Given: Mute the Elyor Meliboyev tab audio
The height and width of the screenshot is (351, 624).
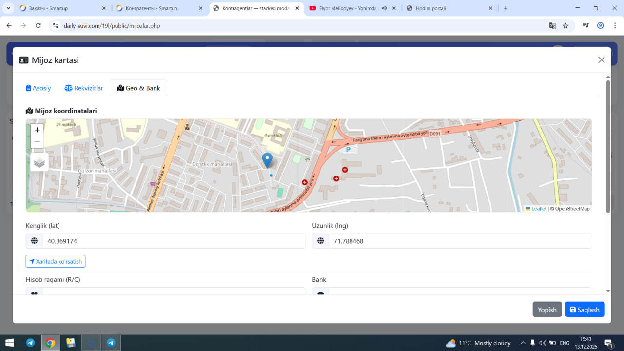Looking at the screenshot, I should tap(384, 8).
